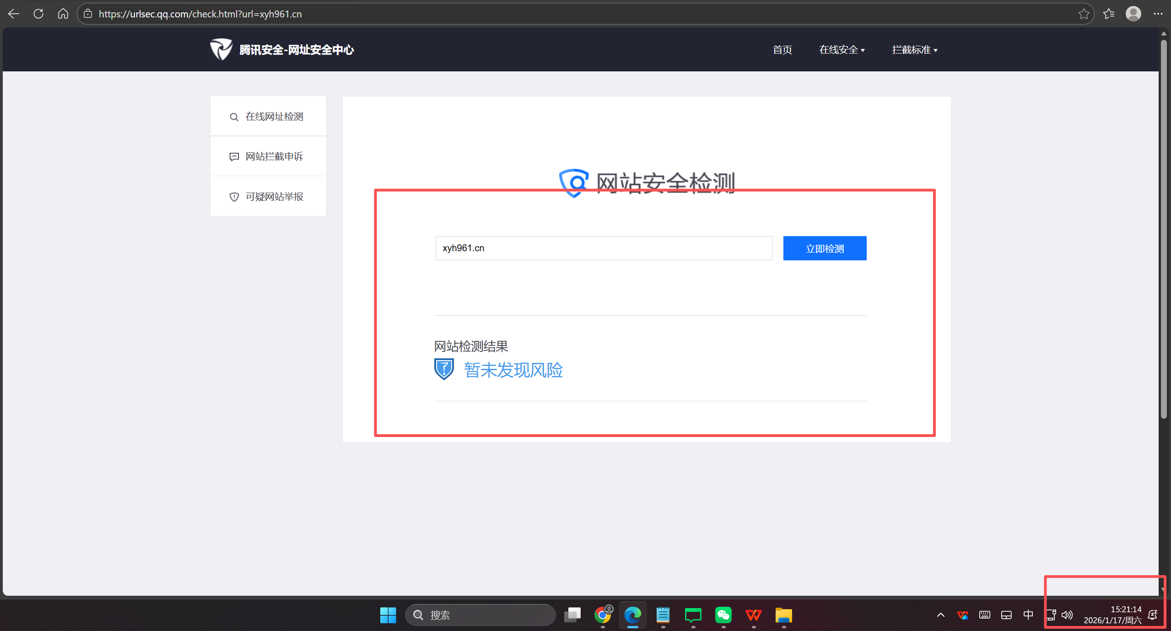The image size is (1171, 631).
Task: Open File Explorer from taskbar
Action: (x=783, y=615)
